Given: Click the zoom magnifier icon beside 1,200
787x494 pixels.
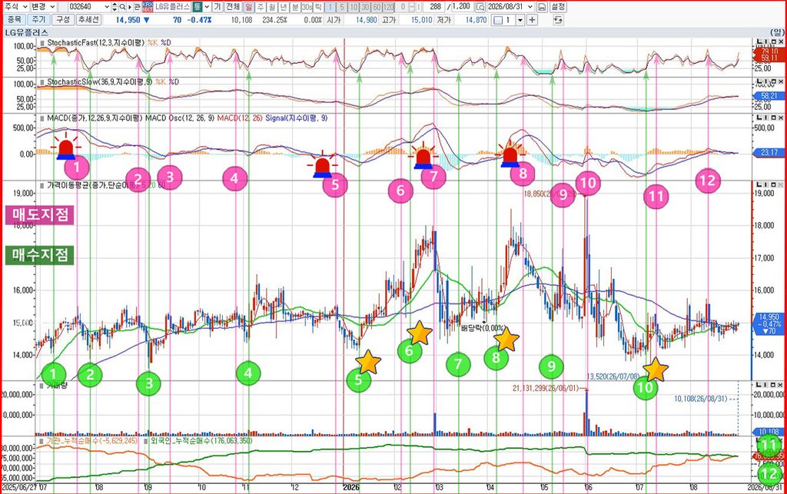Looking at the screenshot, I should click(x=481, y=7).
